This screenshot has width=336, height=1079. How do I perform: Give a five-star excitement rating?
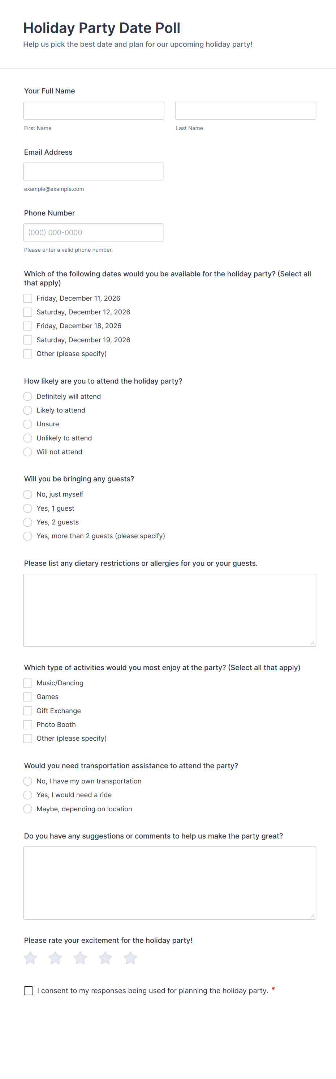tap(130, 958)
